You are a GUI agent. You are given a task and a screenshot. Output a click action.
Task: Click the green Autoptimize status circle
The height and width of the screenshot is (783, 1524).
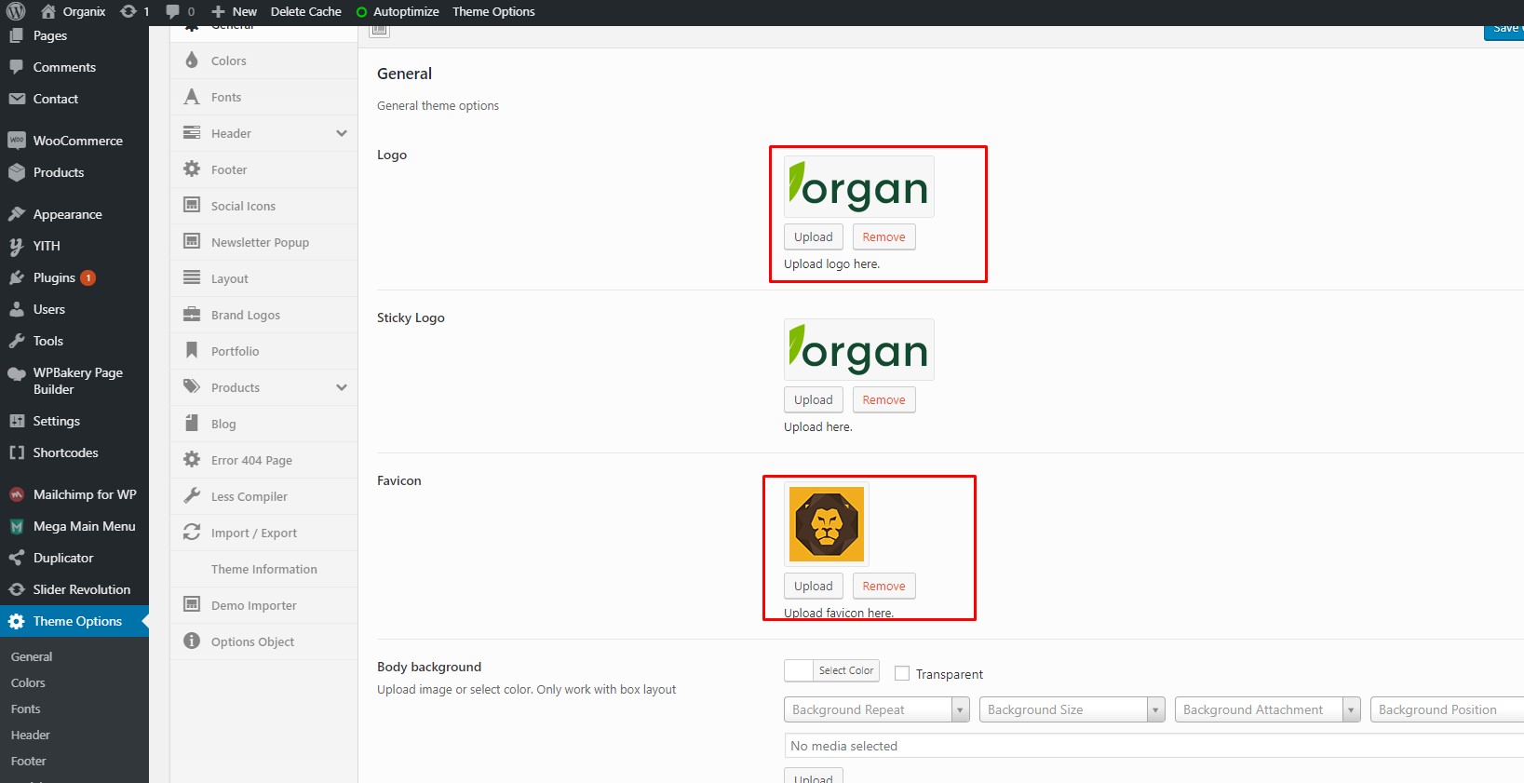[x=362, y=12]
